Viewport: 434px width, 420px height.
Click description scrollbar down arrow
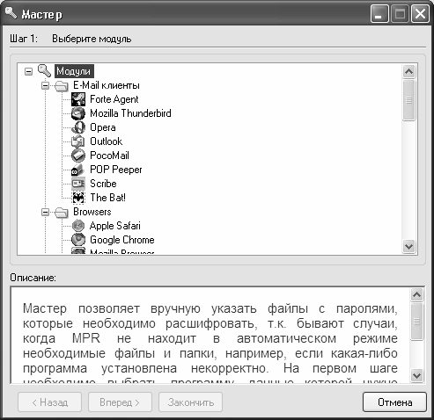(x=417, y=375)
